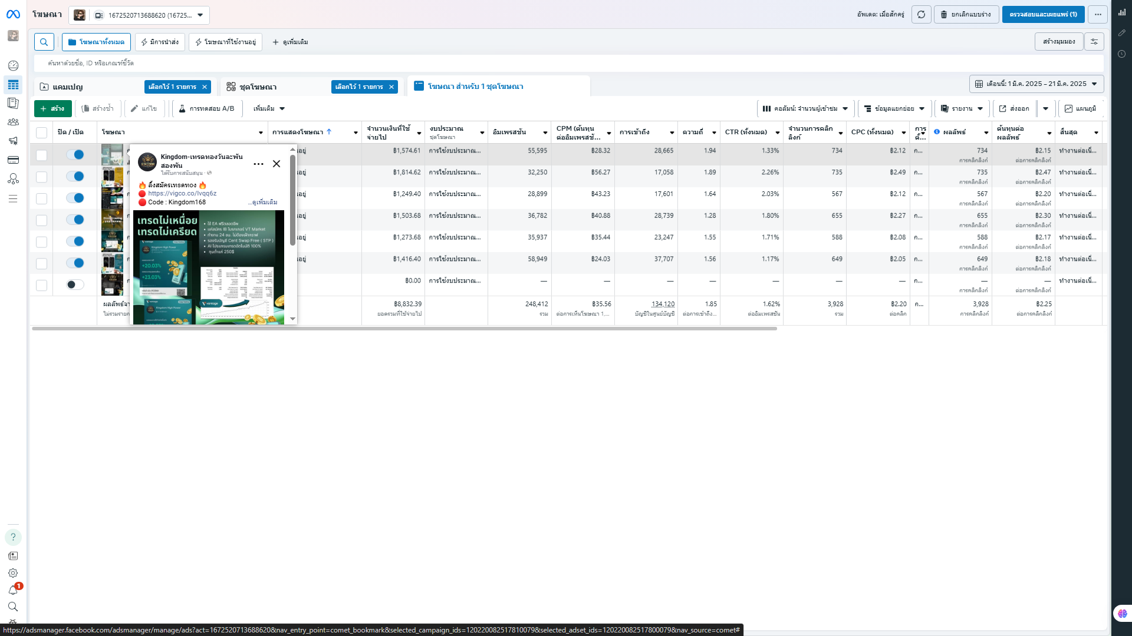Screen dimensions: 1132x636
Task: Toggle on the ad with ฿0.00 spend
Action: click(x=75, y=284)
